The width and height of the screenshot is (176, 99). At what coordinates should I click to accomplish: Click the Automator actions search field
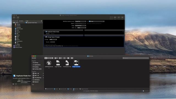coord(34,21)
